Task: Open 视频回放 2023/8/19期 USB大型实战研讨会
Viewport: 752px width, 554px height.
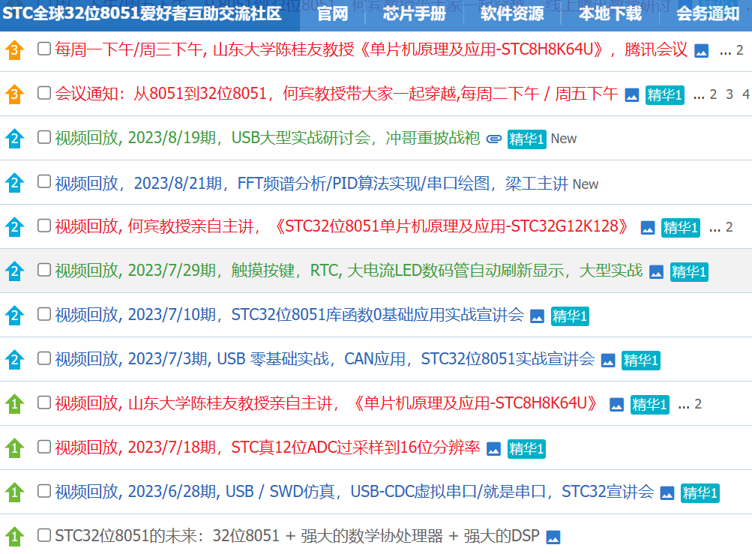Action: coord(267,138)
